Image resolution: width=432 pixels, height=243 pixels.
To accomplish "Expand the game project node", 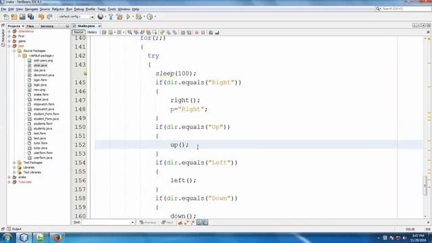I will click(x=9, y=41).
